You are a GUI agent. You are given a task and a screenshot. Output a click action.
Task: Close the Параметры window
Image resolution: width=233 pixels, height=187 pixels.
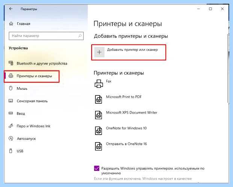tap(222, 9)
